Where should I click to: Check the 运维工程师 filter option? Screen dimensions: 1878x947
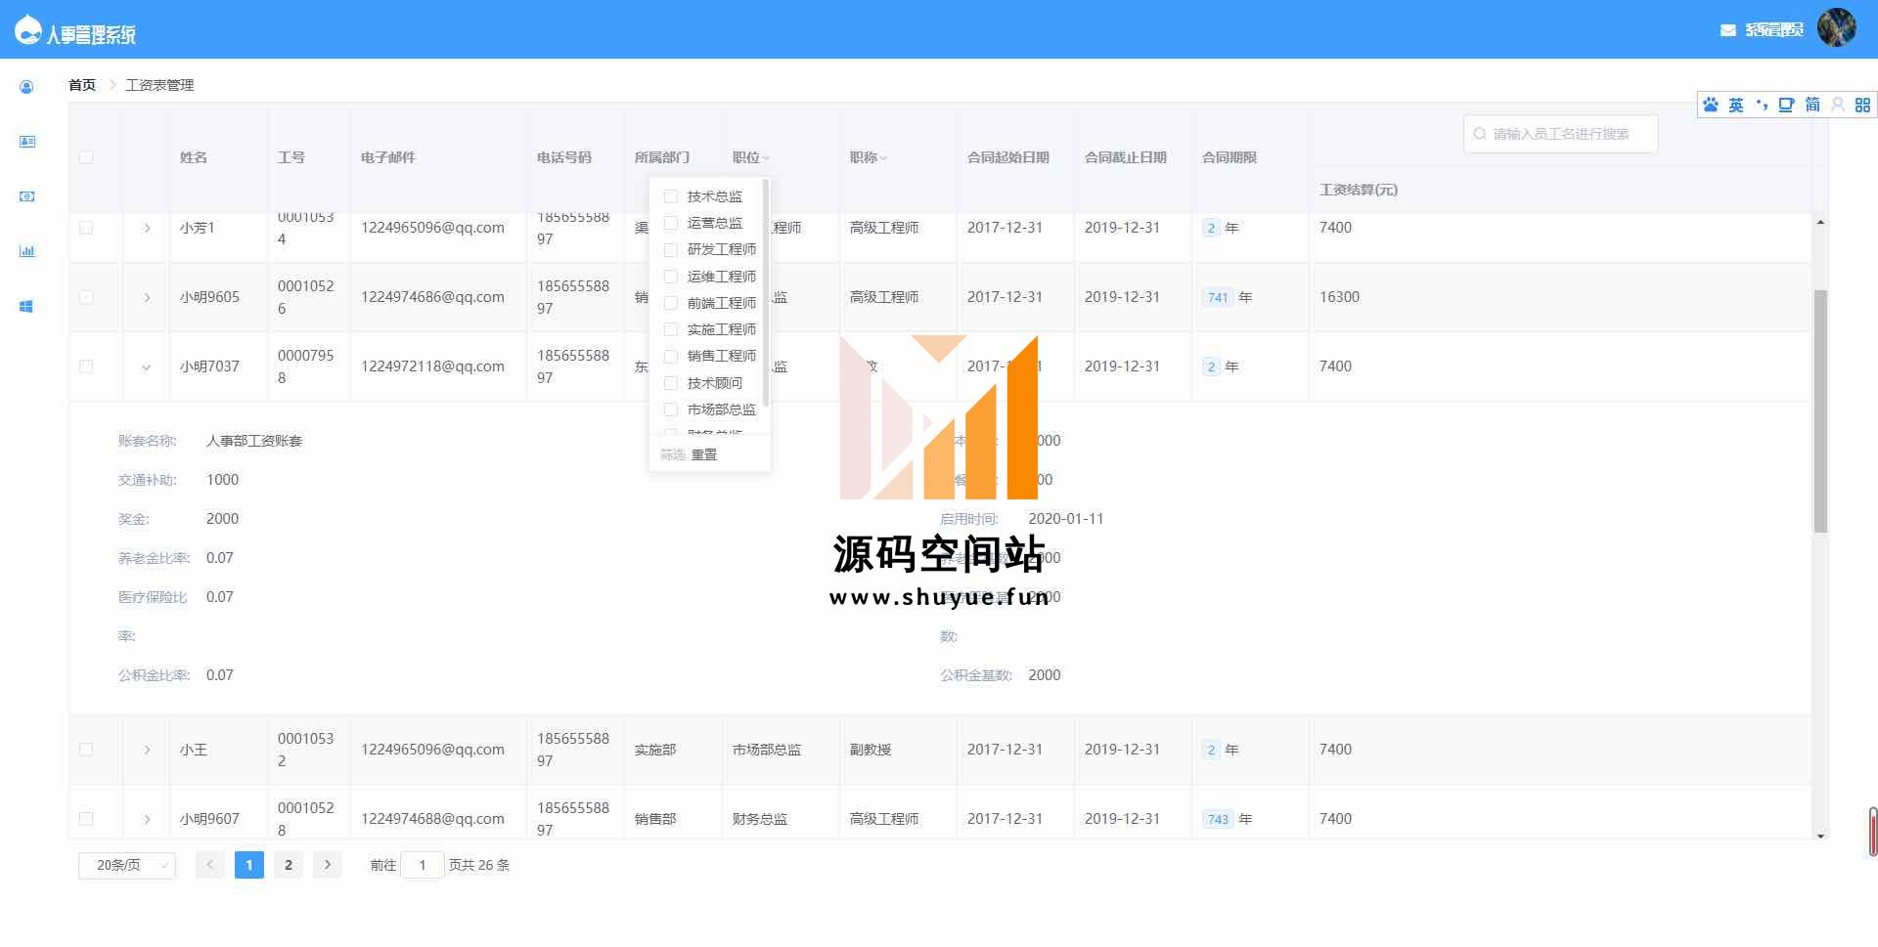click(x=671, y=277)
